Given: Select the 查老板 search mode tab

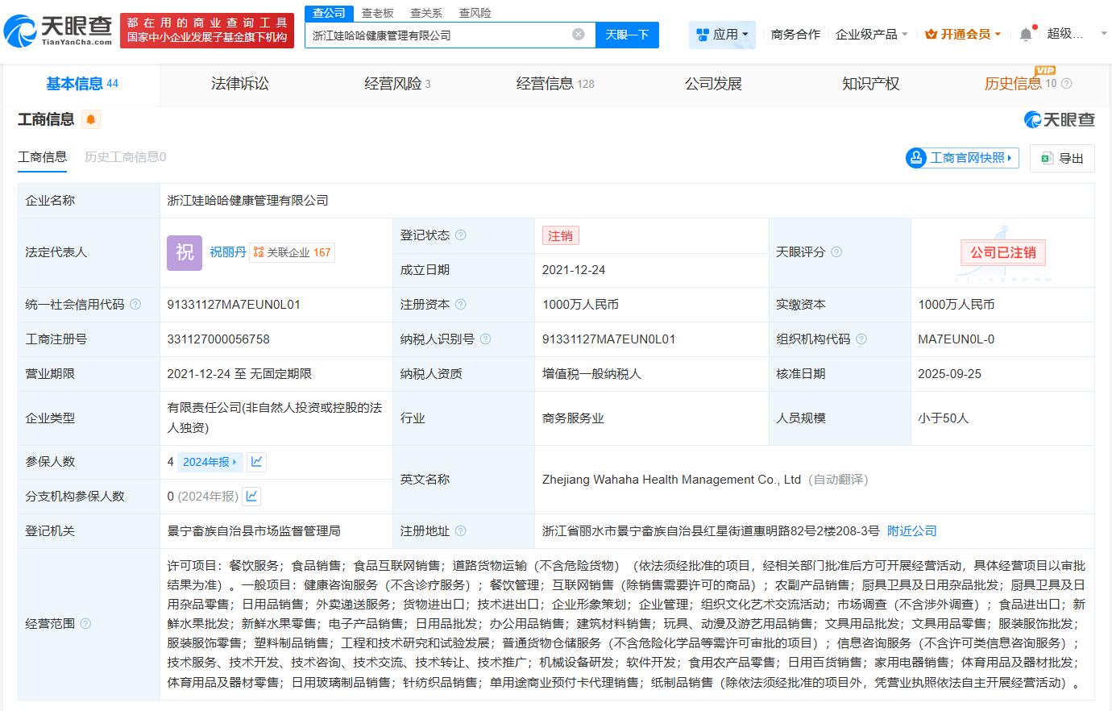Looking at the screenshot, I should pyautogui.click(x=377, y=13).
